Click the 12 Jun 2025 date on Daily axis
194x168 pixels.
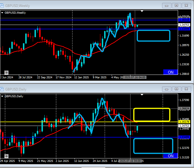pos(81,161)
